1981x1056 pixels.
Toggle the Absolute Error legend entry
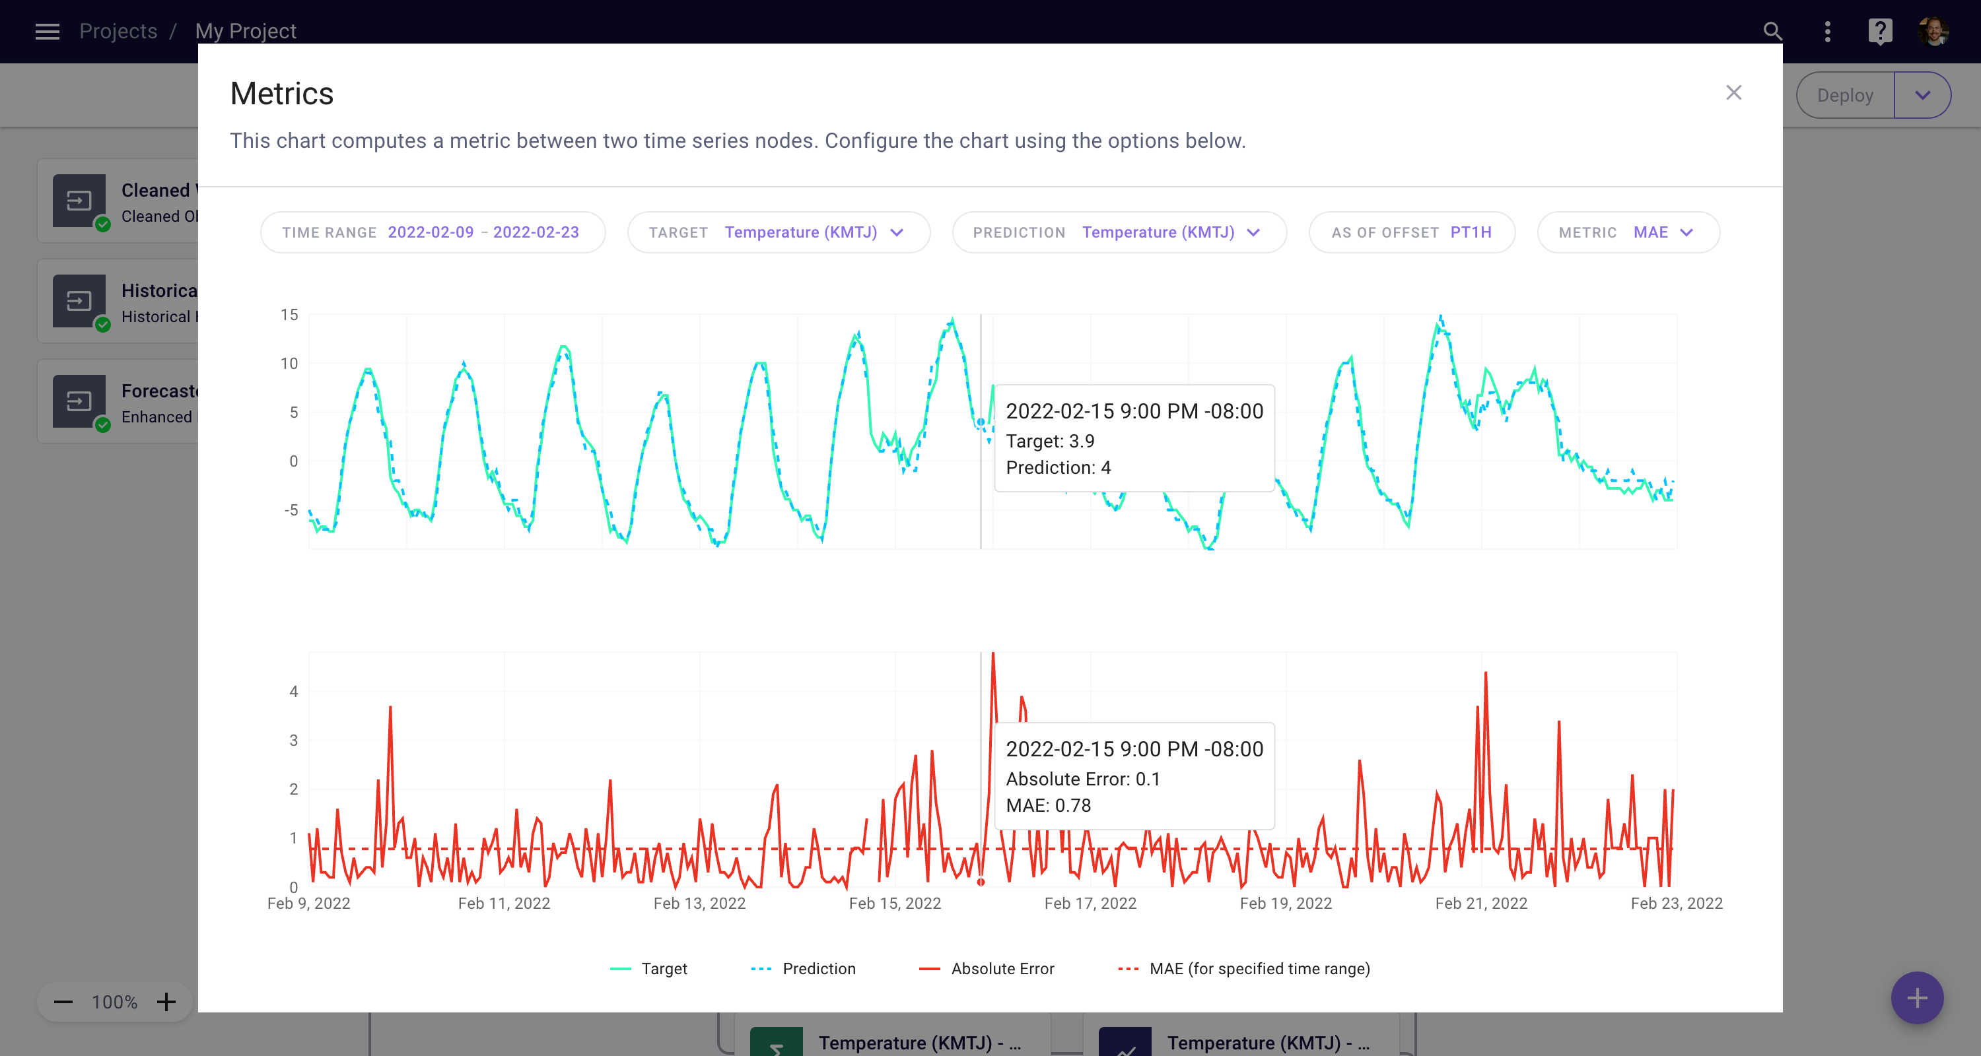tap(987, 968)
